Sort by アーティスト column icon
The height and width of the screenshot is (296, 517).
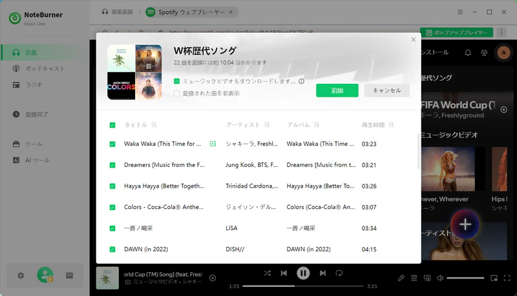pos(266,125)
